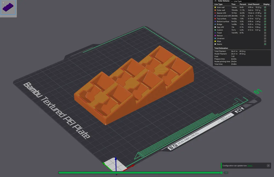Click the Percent column header

tap(243, 4)
